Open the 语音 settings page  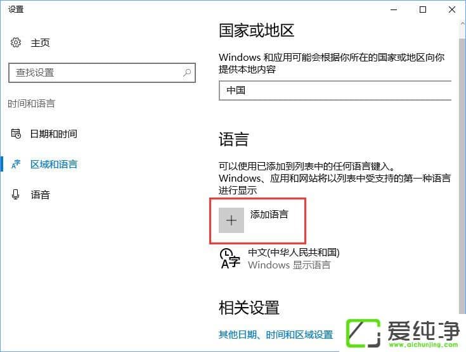[x=40, y=195]
